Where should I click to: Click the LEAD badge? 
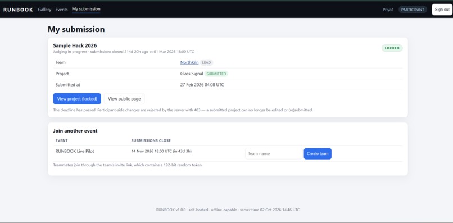pyautogui.click(x=206, y=62)
